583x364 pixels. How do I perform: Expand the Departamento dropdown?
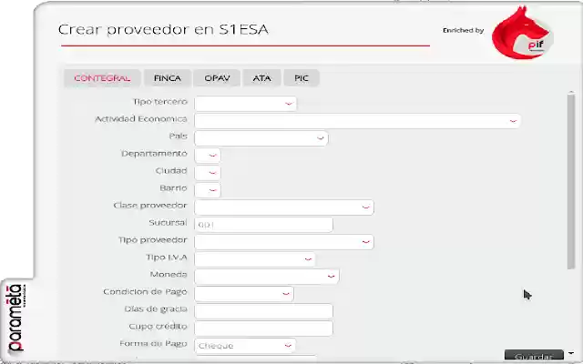(x=208, y=156)
